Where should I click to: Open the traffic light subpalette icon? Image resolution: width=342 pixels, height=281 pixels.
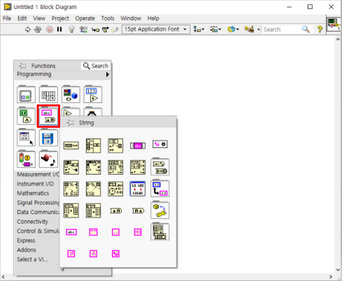[x=26, y=159]
